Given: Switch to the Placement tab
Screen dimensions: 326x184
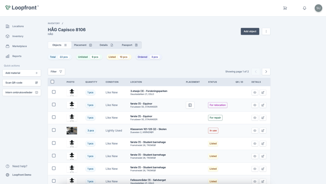Looking at the screenshot, I should 83,45.
